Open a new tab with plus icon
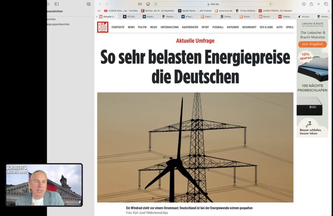The image size is (333, 216). point(319,4)
